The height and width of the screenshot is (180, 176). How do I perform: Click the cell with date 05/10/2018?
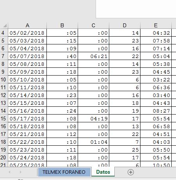pos(27,79)
